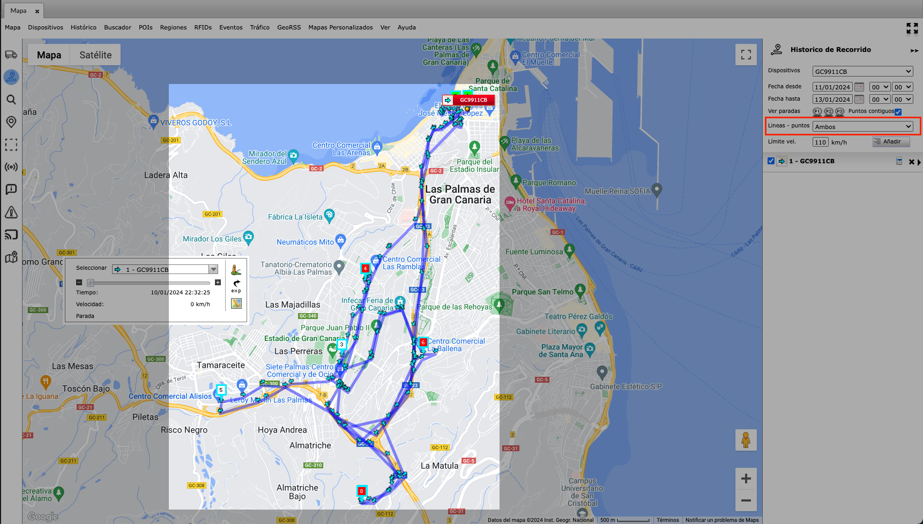
Task: Open the POI location pin sidebar tool
Action: [11, 122]
